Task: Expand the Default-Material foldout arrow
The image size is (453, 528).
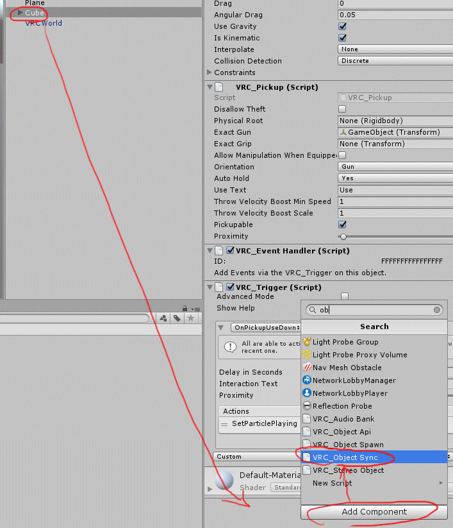Action: click(210, 489)
